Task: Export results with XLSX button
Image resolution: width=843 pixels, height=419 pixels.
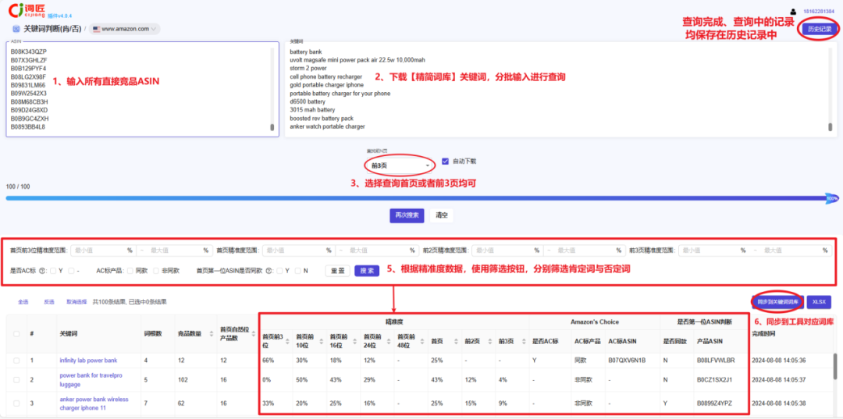Action: coord(819,302)
